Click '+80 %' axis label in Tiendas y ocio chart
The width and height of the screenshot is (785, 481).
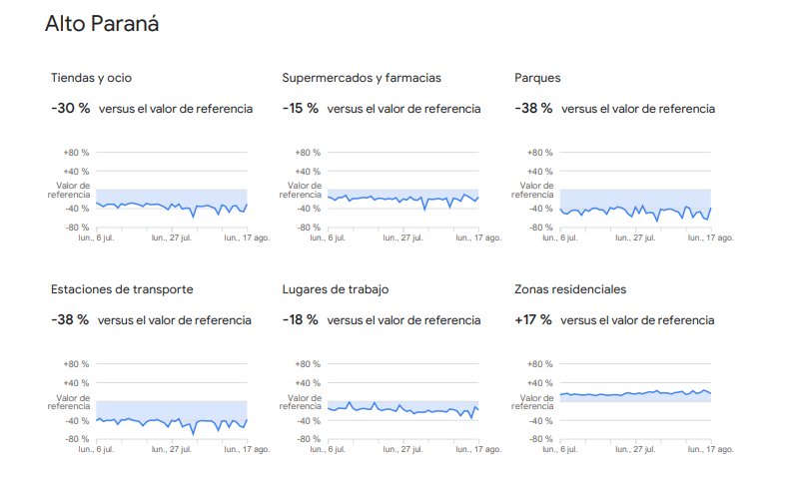(x=77, y=153)
